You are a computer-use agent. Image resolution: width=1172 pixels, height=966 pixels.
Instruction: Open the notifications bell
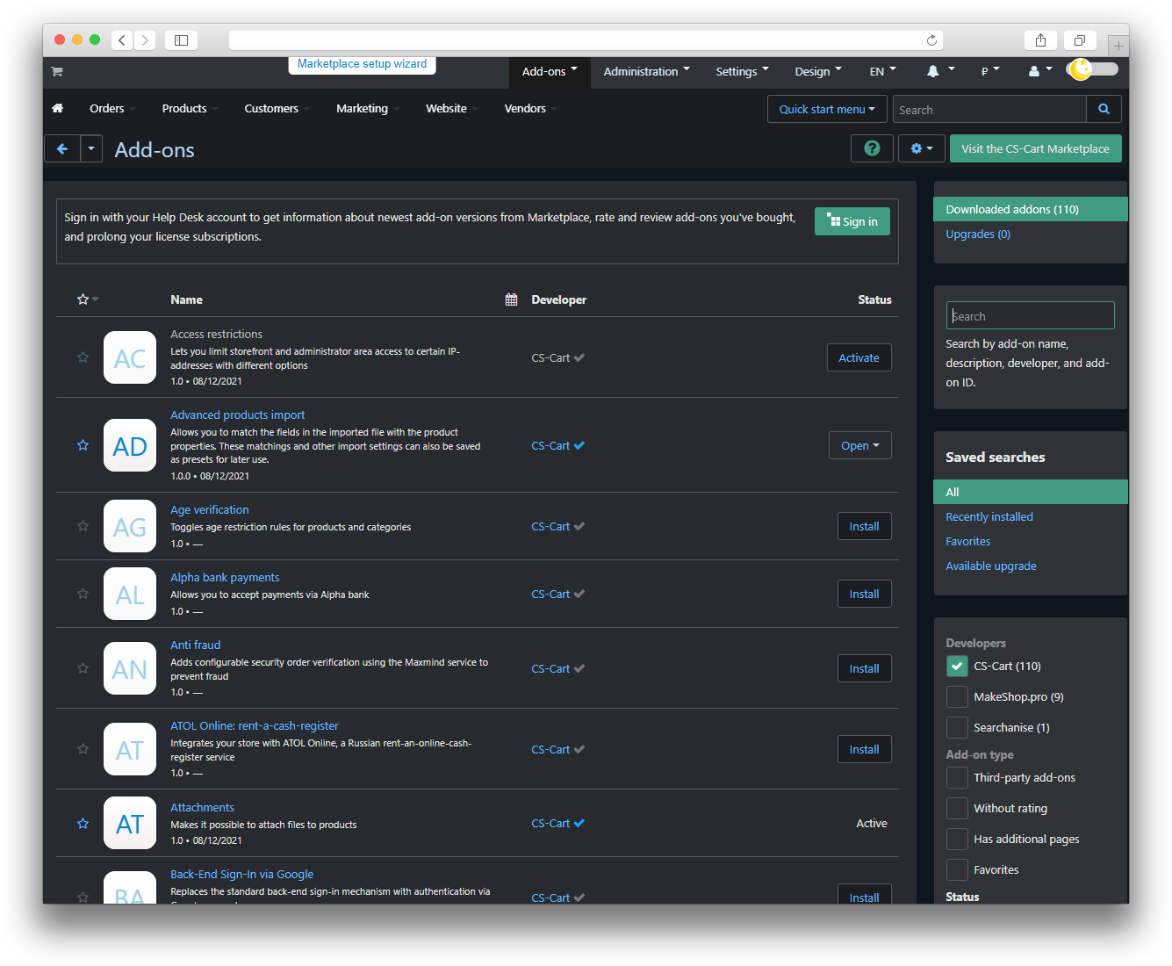point(933,71)
